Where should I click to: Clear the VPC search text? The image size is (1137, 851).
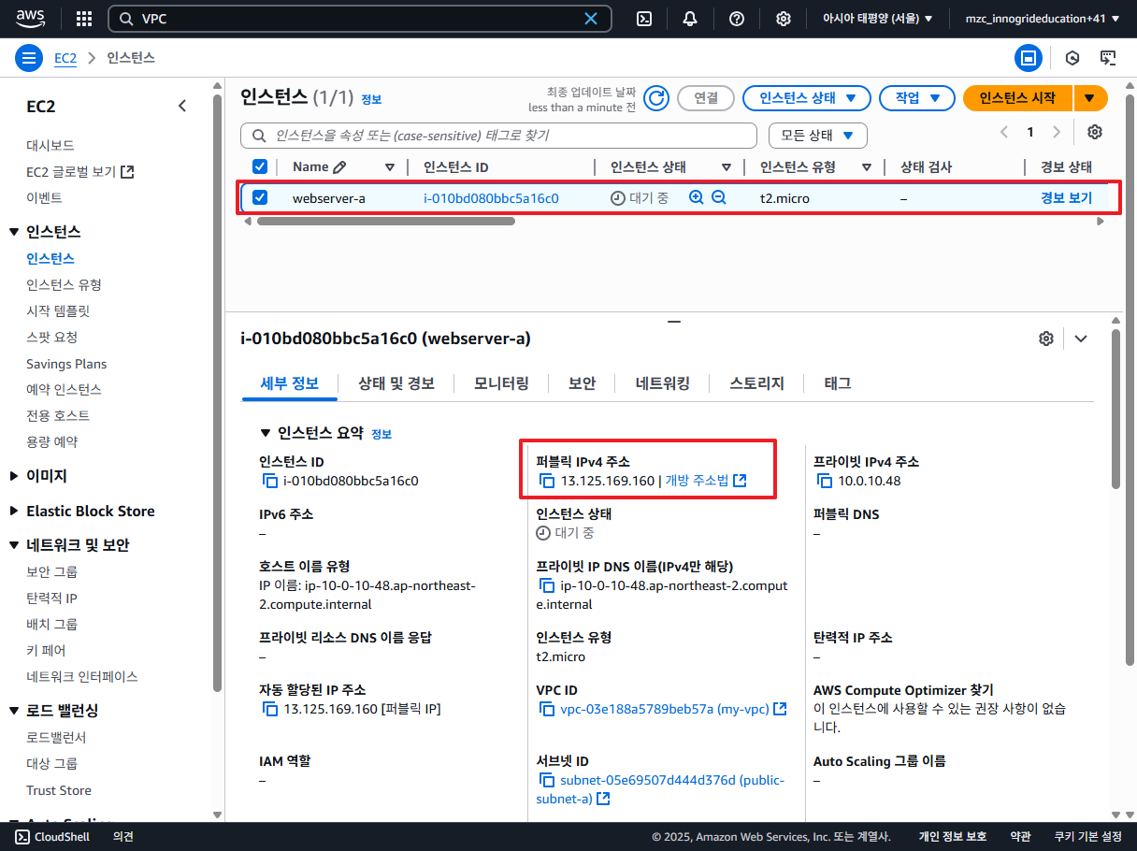(x=591, y=19)
